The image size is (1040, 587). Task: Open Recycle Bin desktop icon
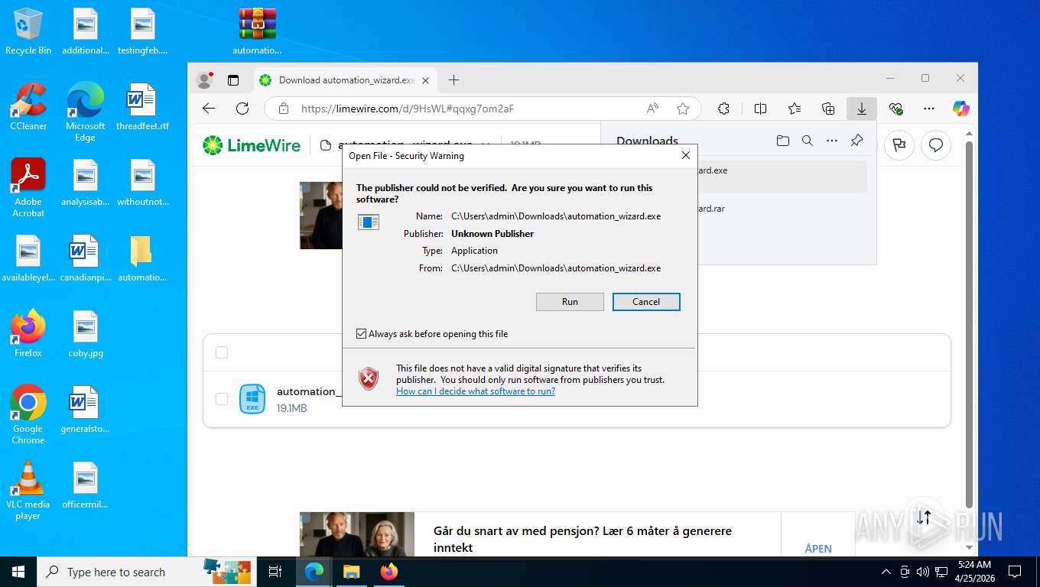tap(28, 31)
